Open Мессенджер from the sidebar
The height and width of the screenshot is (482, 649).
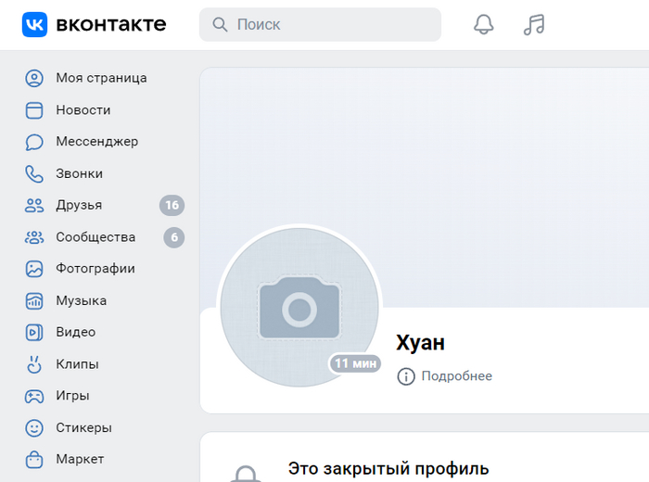[x=97, y=142]
